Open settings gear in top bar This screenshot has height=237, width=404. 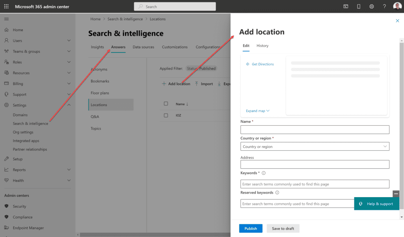(x=372, y=6)
